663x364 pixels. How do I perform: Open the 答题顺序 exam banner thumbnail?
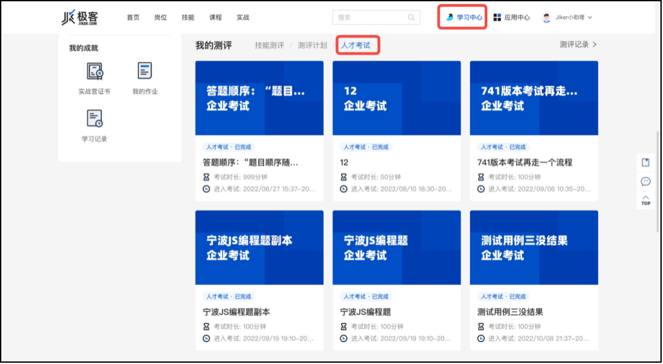click(x=259, y=98)
